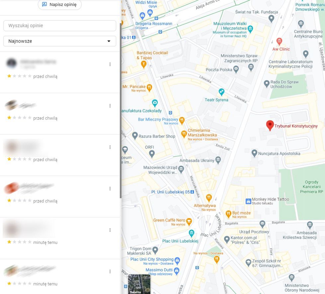Screen dimensions: 325x294
Task: Click the Poczta Polska mail icon
Action: (236, 69)
